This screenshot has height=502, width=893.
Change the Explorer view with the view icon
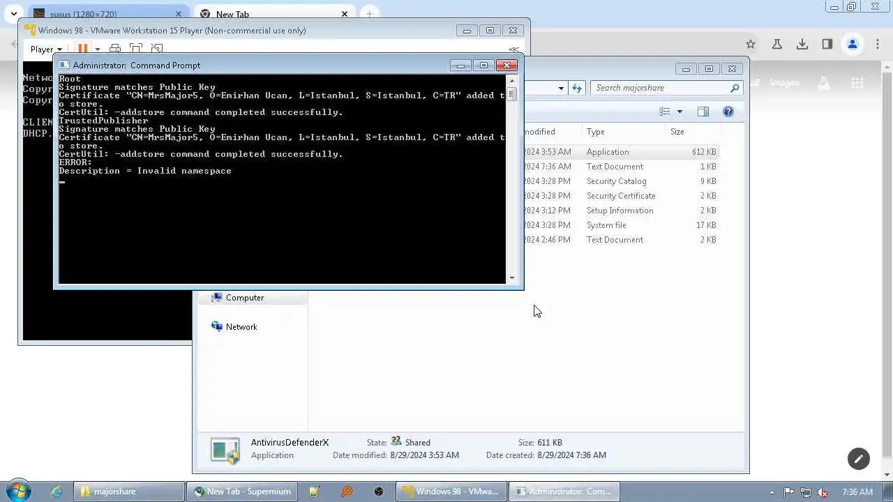(x=665, y=112)
